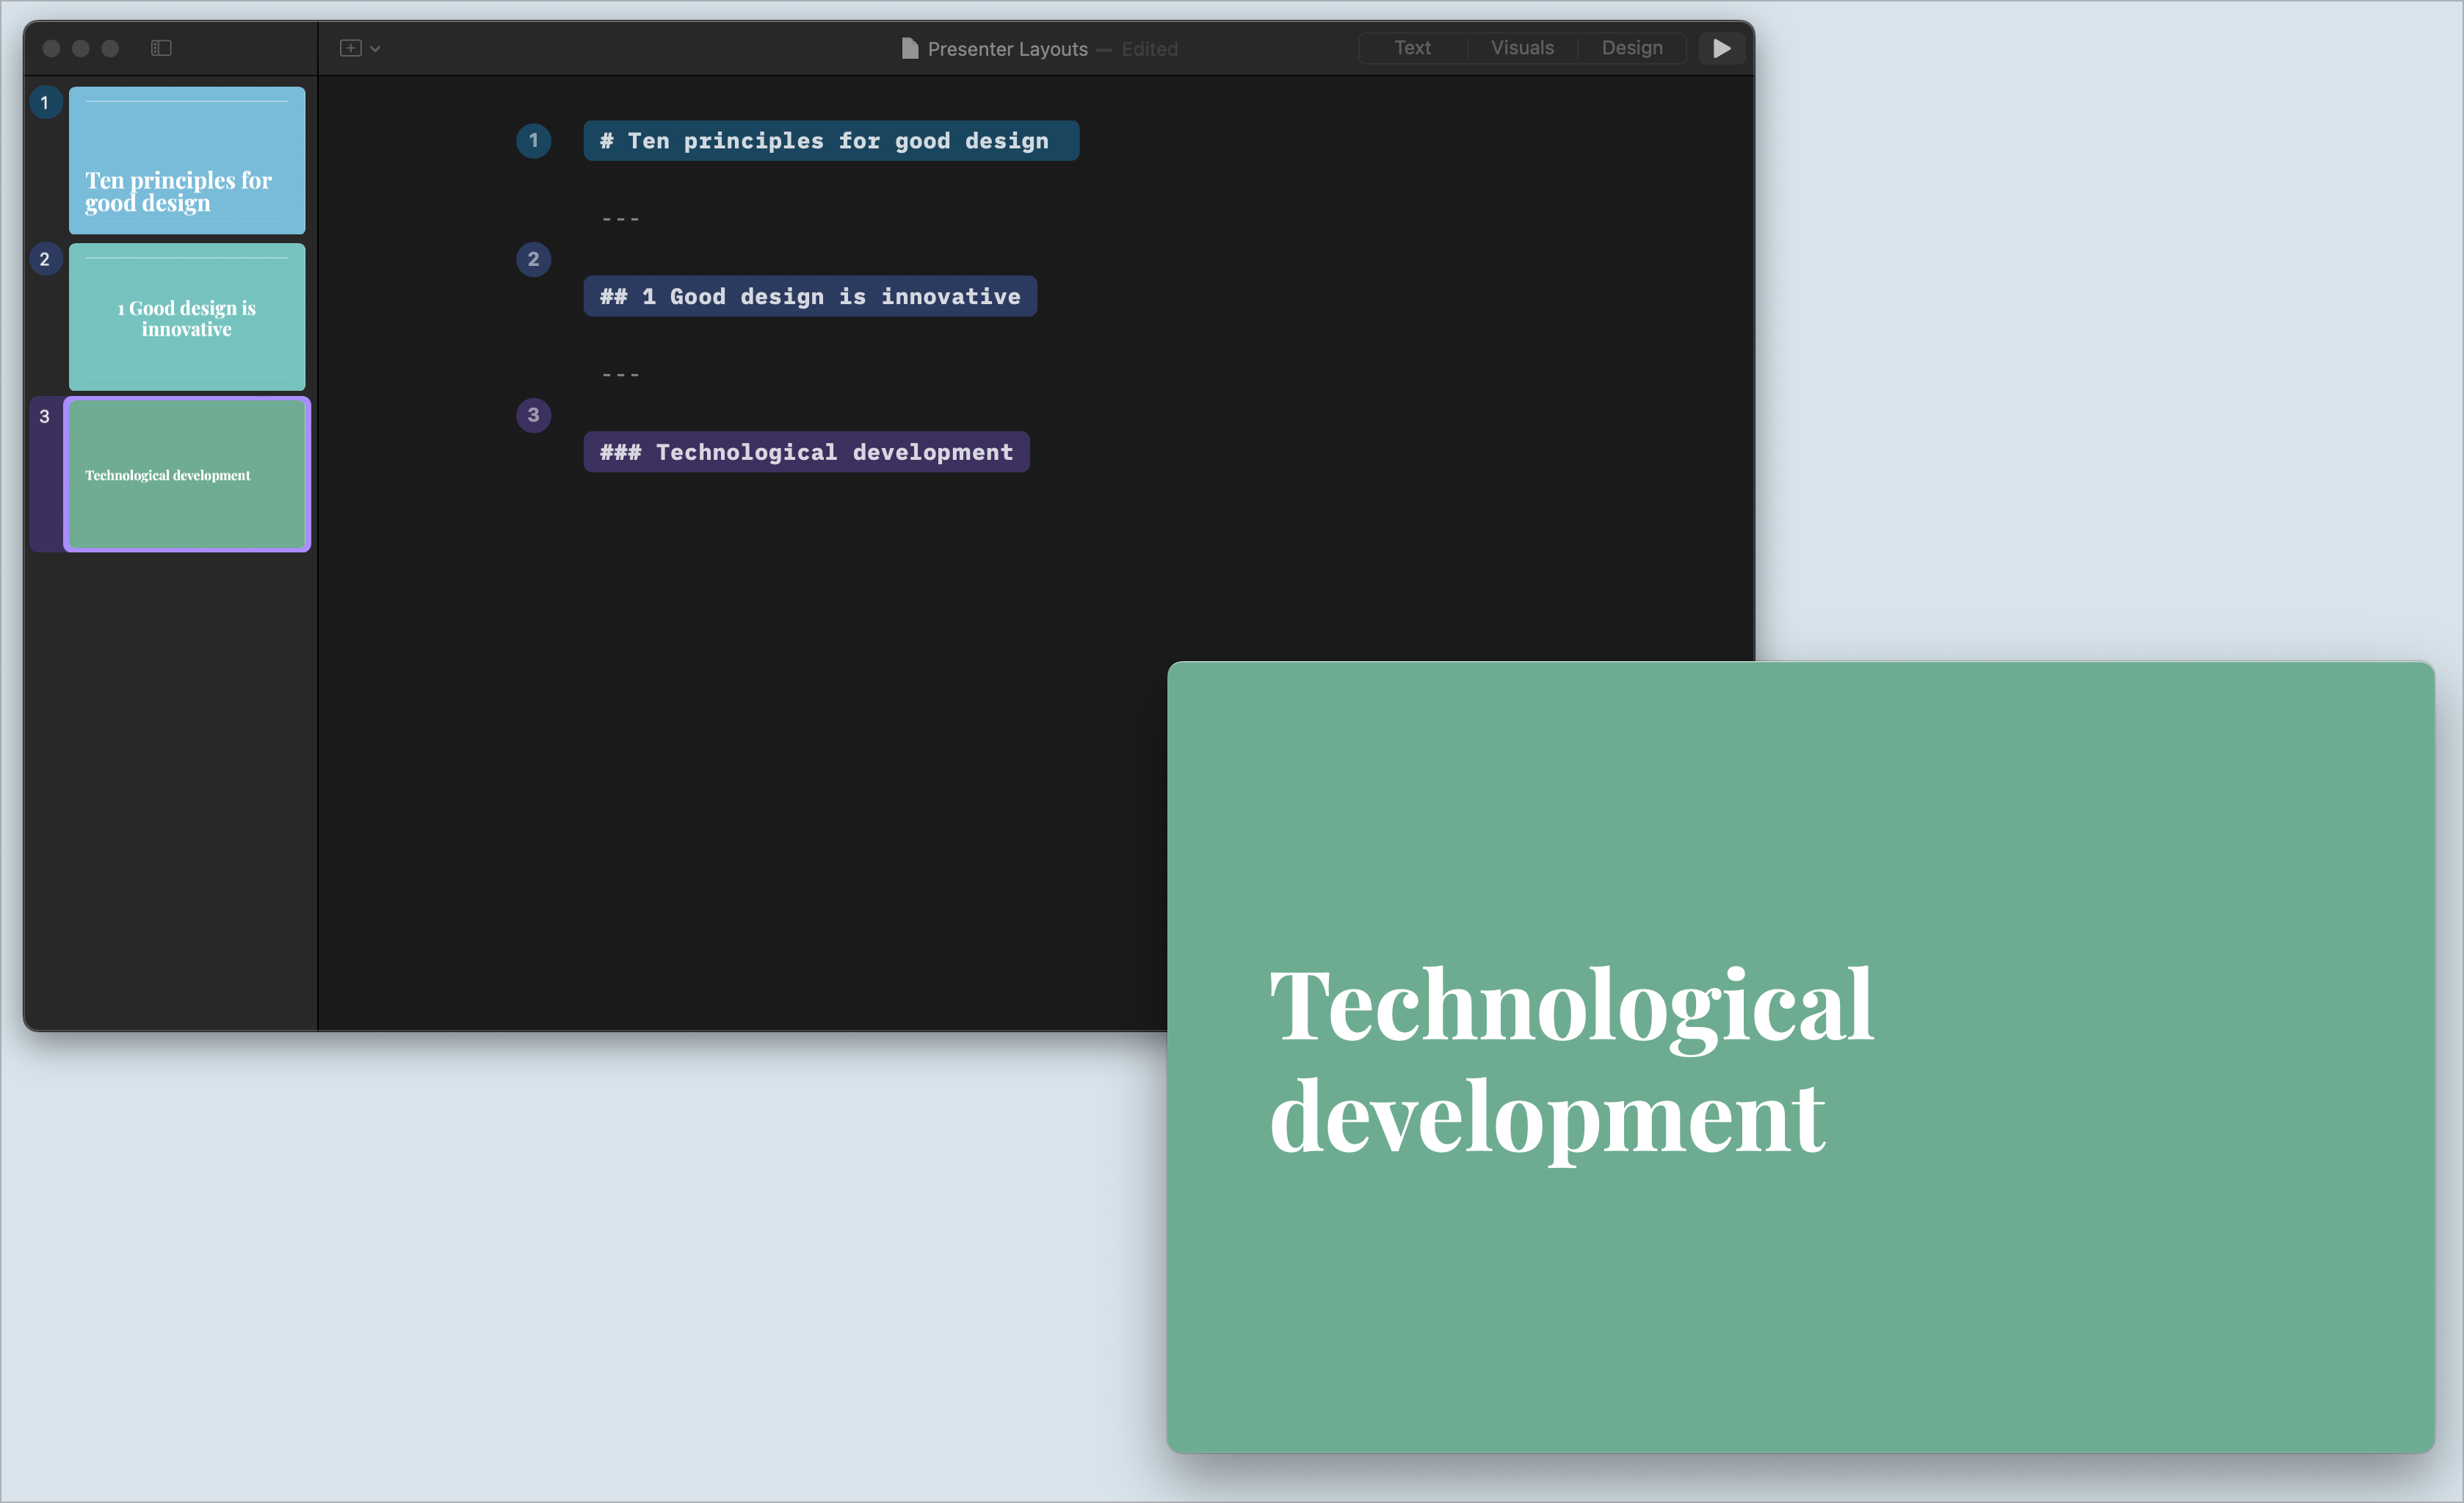Switch to the Design tab

click(1632, 48)
